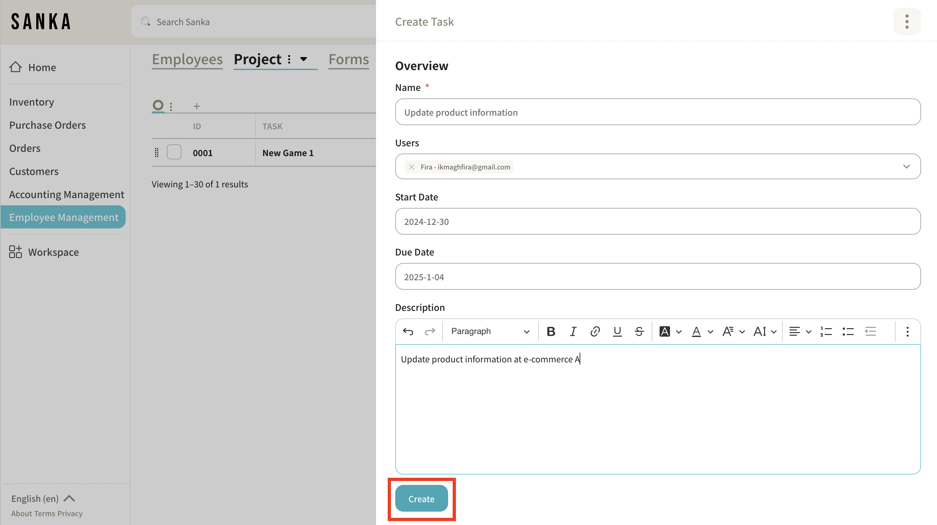Remove user Fira from Users field
Image resolution: width=937 pixels, height=525 pixels.
click(412, 167)
